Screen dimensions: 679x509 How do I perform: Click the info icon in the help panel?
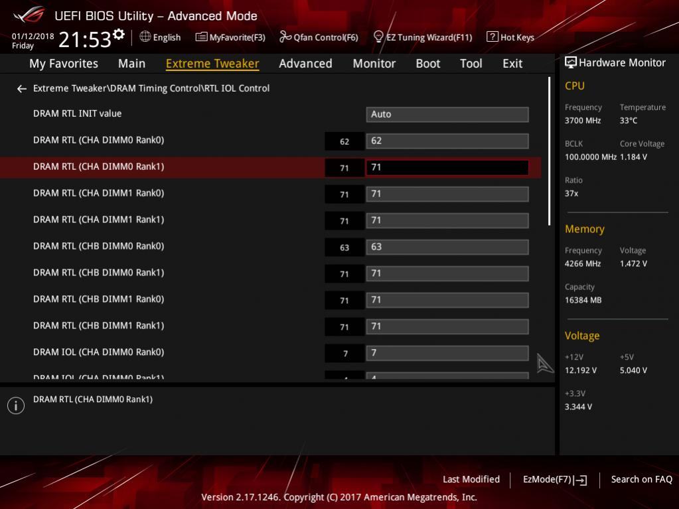(x=16, y=405)
